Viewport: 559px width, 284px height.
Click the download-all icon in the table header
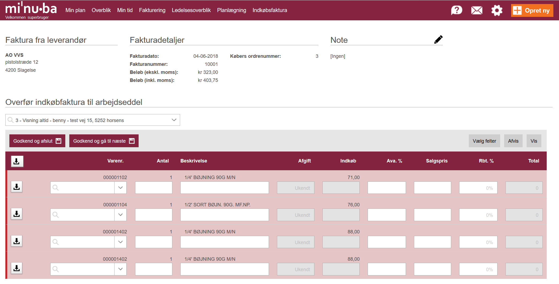tap(17, 161)
